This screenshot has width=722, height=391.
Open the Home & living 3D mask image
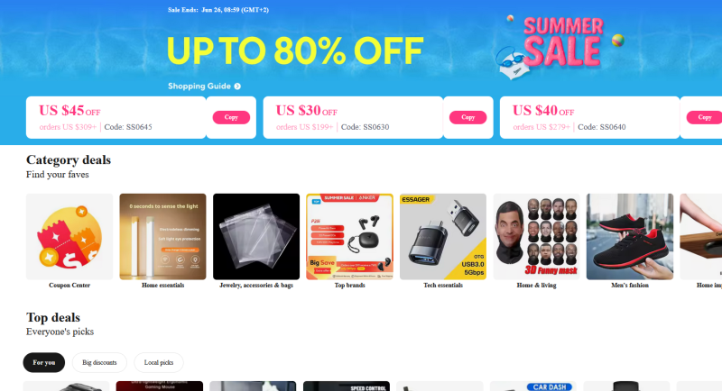(536, 237)
